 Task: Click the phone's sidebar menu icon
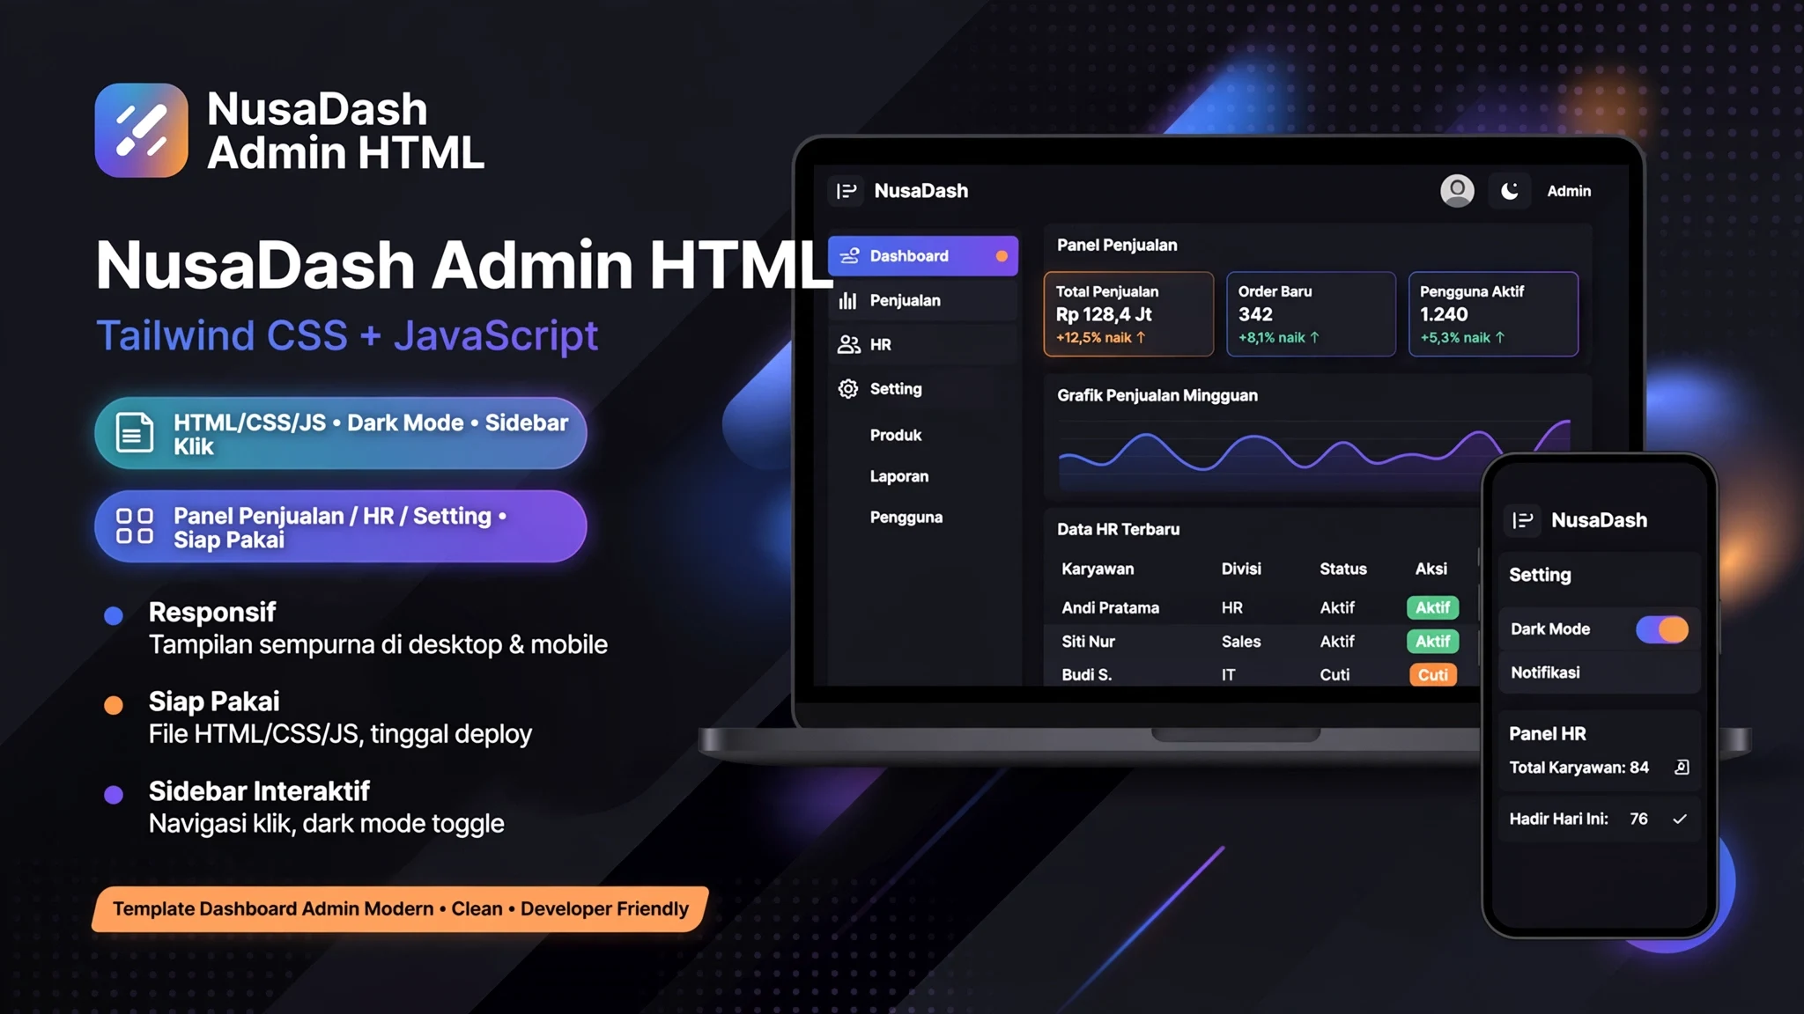click(1523, 520)
